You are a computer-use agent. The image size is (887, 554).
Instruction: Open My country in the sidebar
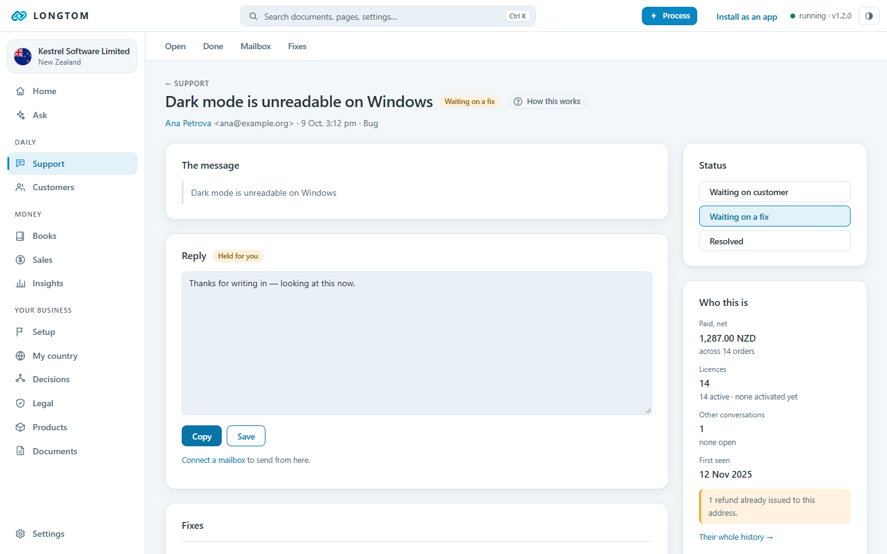(72, 356)
